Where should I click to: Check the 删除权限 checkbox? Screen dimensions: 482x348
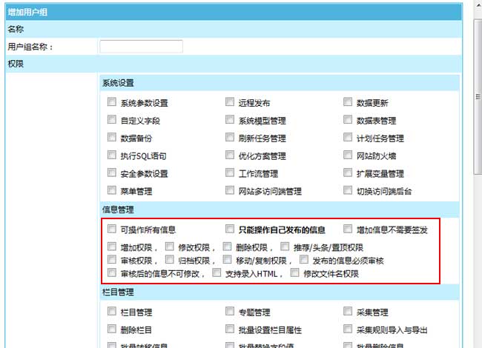coord(228,247)
